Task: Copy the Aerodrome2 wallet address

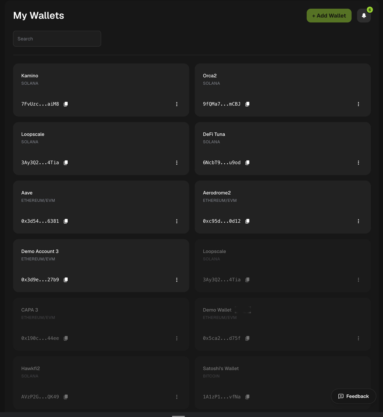Action: click(247, 221)
